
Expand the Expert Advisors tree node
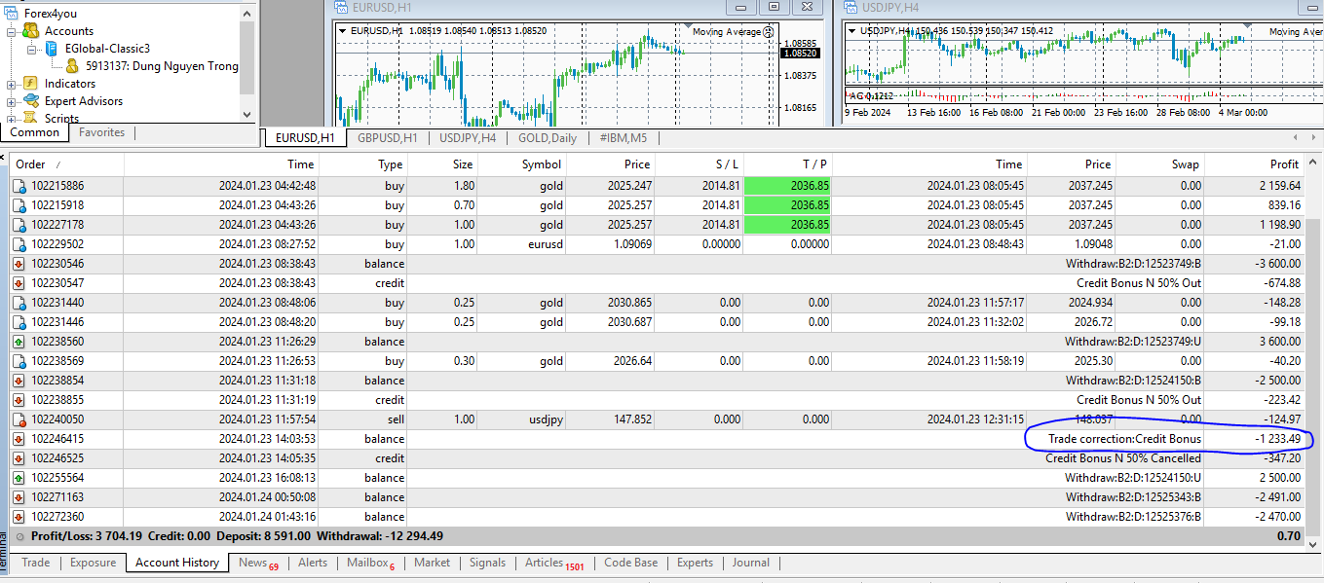[x=12, y=101]
